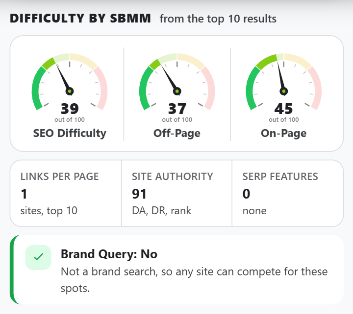Click the Site Authority value 91
The width and height of the screenshot is (353, 314).
click(x=139, y=194)
